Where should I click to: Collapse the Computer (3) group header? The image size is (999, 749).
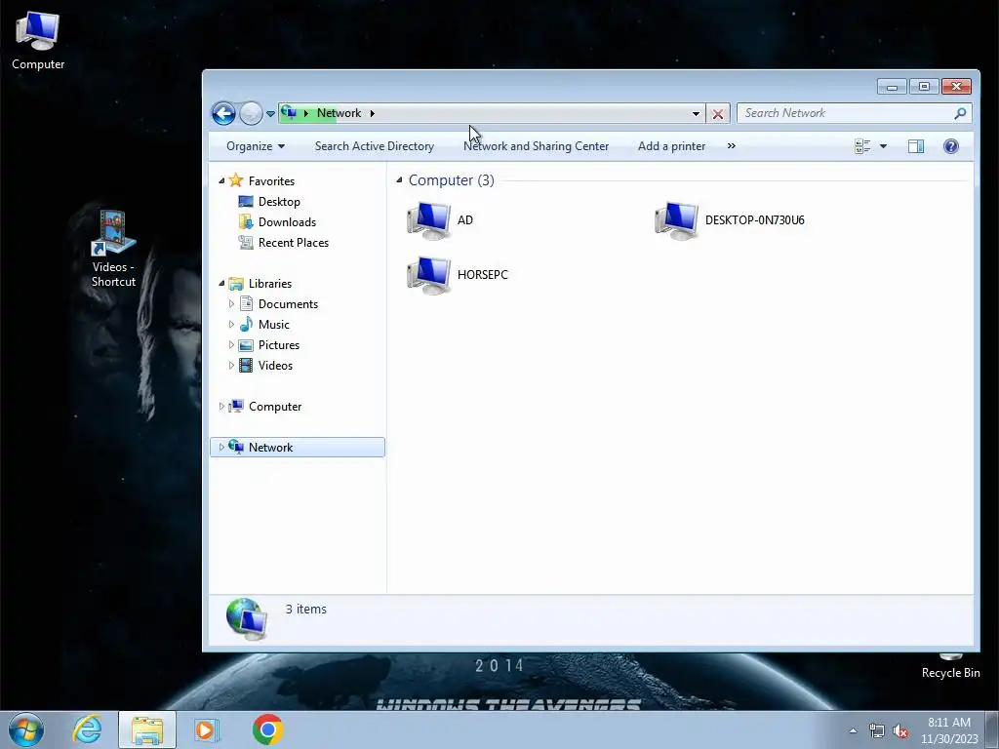pyautogui.click(x=399, y=180)
